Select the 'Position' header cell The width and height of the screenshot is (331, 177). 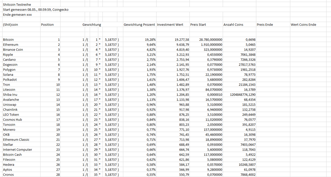tap(50, 24)
